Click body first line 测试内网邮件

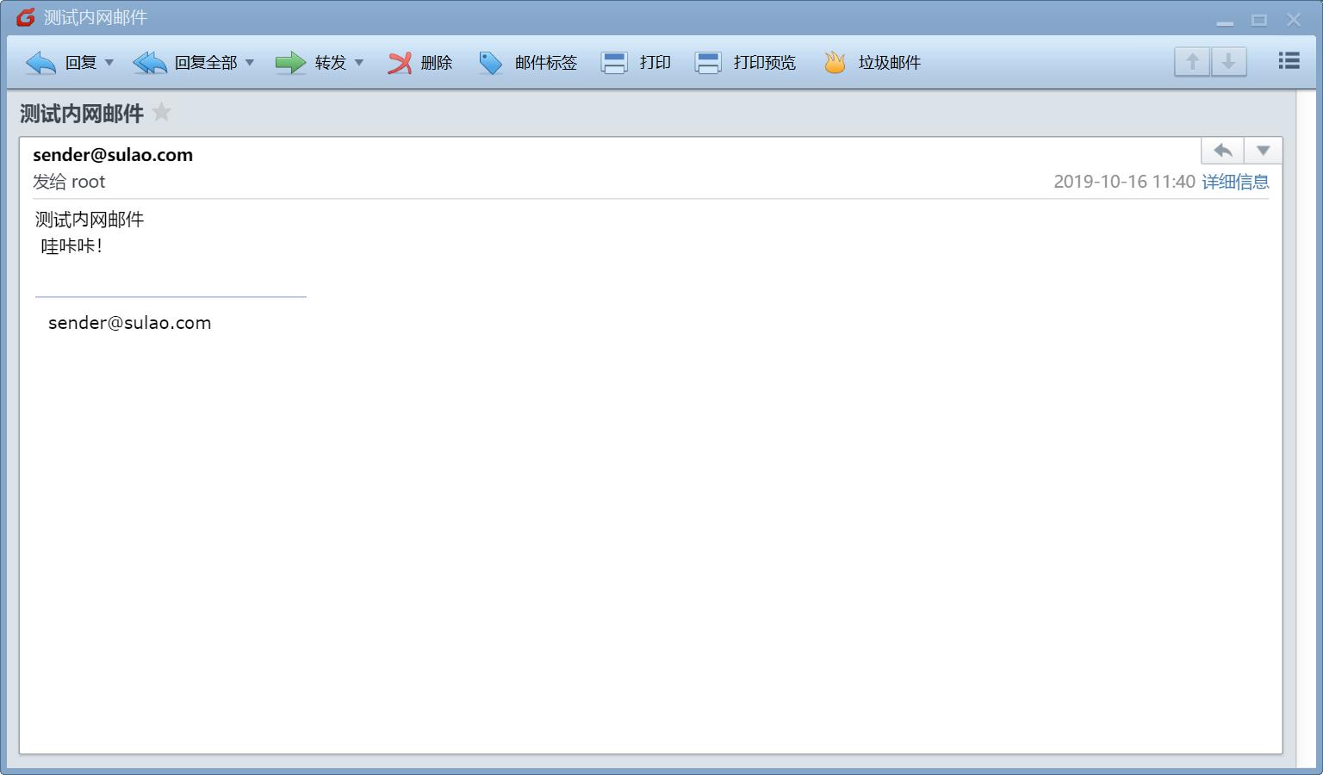(90, 220)
